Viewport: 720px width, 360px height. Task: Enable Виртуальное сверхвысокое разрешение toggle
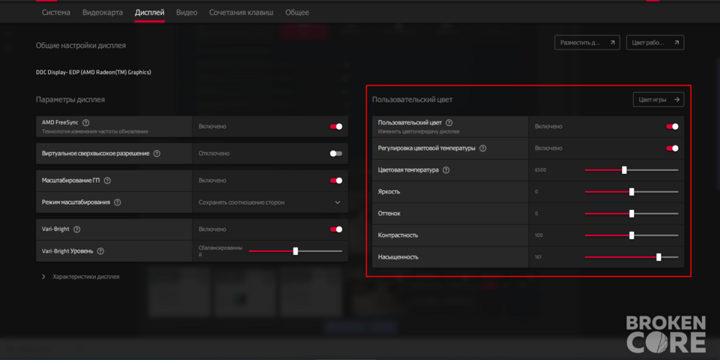click(x=336, y=154)
